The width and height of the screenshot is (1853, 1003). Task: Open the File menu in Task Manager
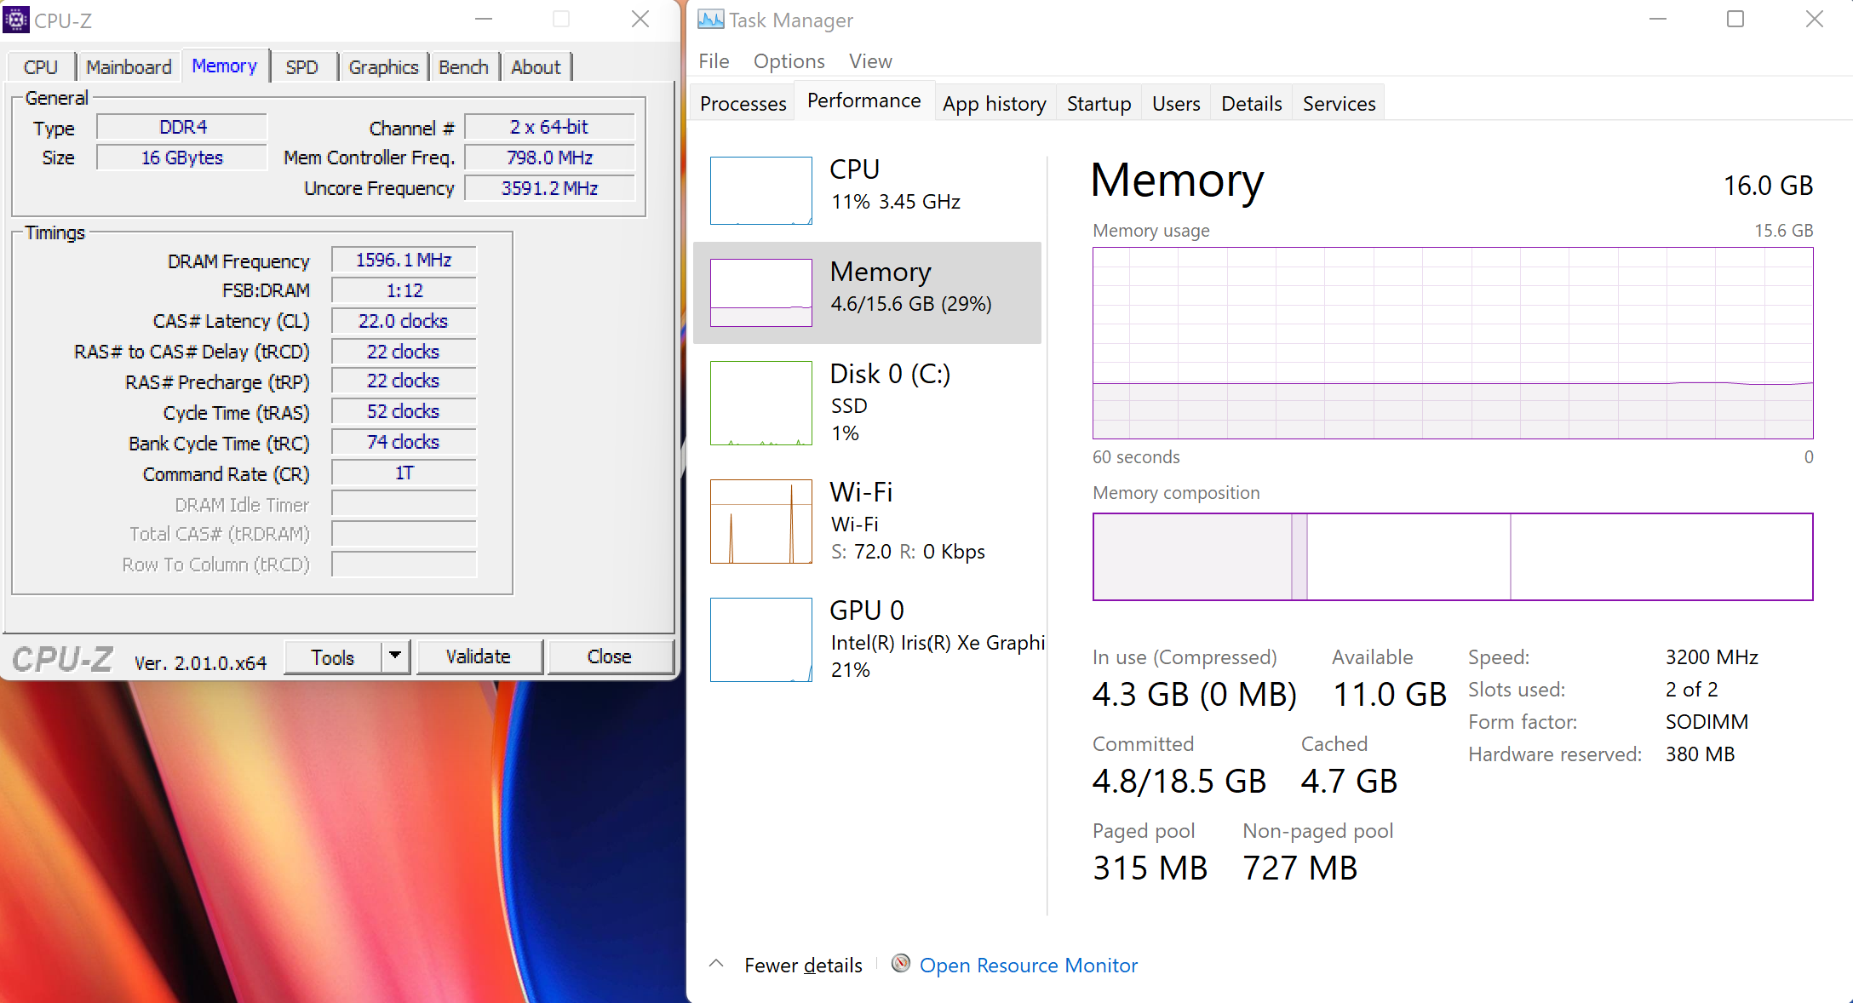(714, 61)
